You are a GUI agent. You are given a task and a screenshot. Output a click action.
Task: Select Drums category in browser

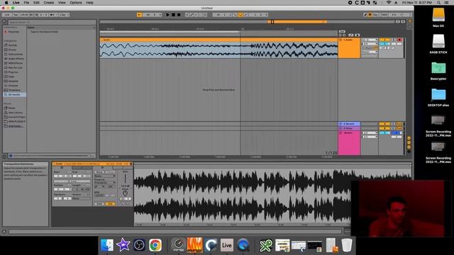(12, 50)
